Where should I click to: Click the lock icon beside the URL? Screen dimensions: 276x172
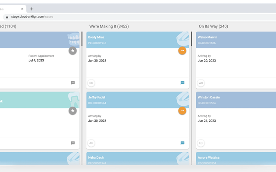pyautogui.click(x=7, y=17)
